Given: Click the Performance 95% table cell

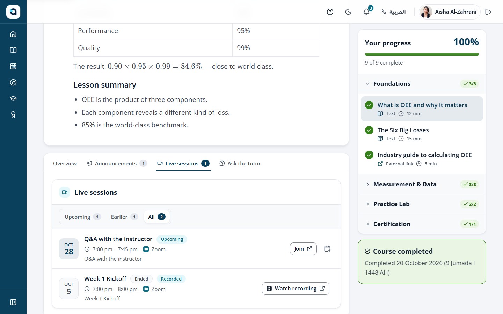Looking at the screenshot, I should 276,31.
